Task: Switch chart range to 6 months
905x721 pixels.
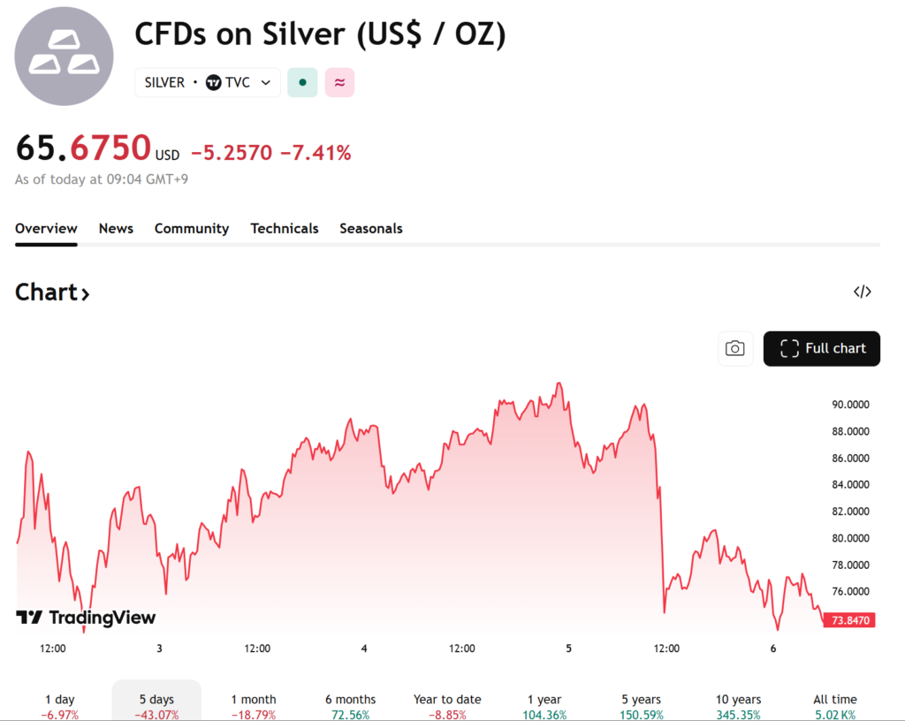Action: click(350, 705)
